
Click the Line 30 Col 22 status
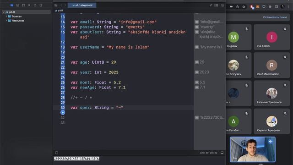tap(209, 153)
